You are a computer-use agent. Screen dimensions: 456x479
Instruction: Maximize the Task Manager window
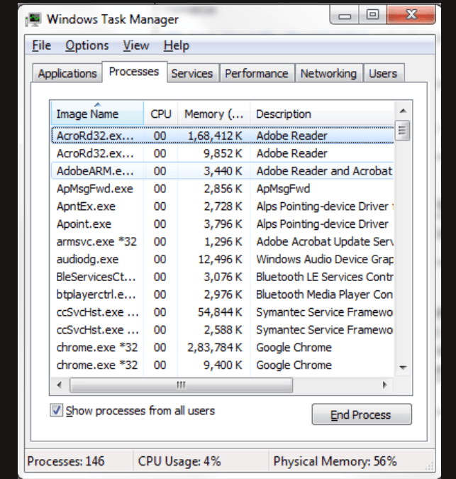tap(373, 15)
